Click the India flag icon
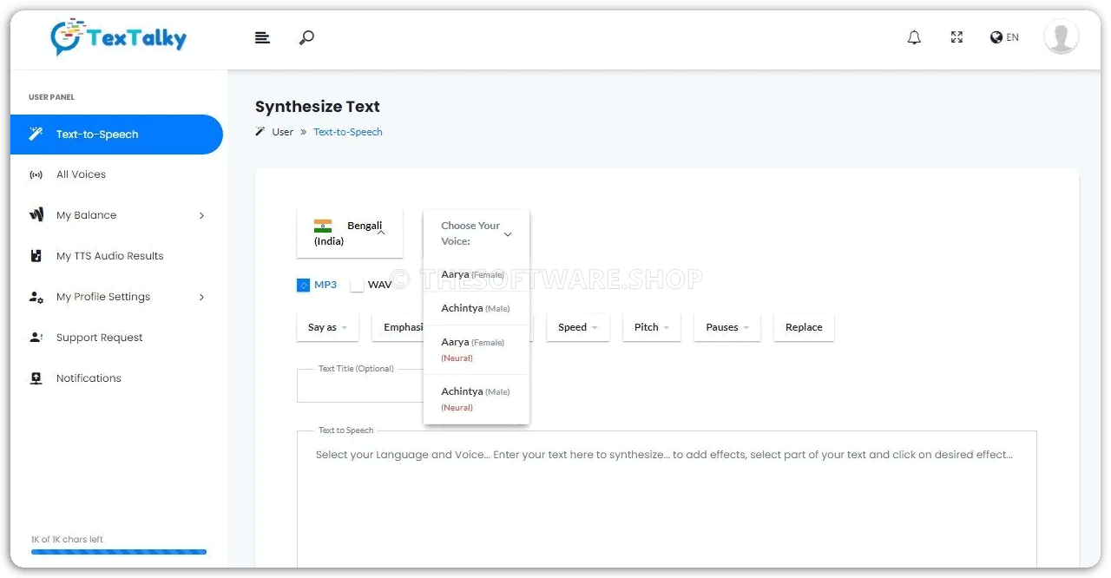Viewport: 1111px width, 578px height. 323,226
